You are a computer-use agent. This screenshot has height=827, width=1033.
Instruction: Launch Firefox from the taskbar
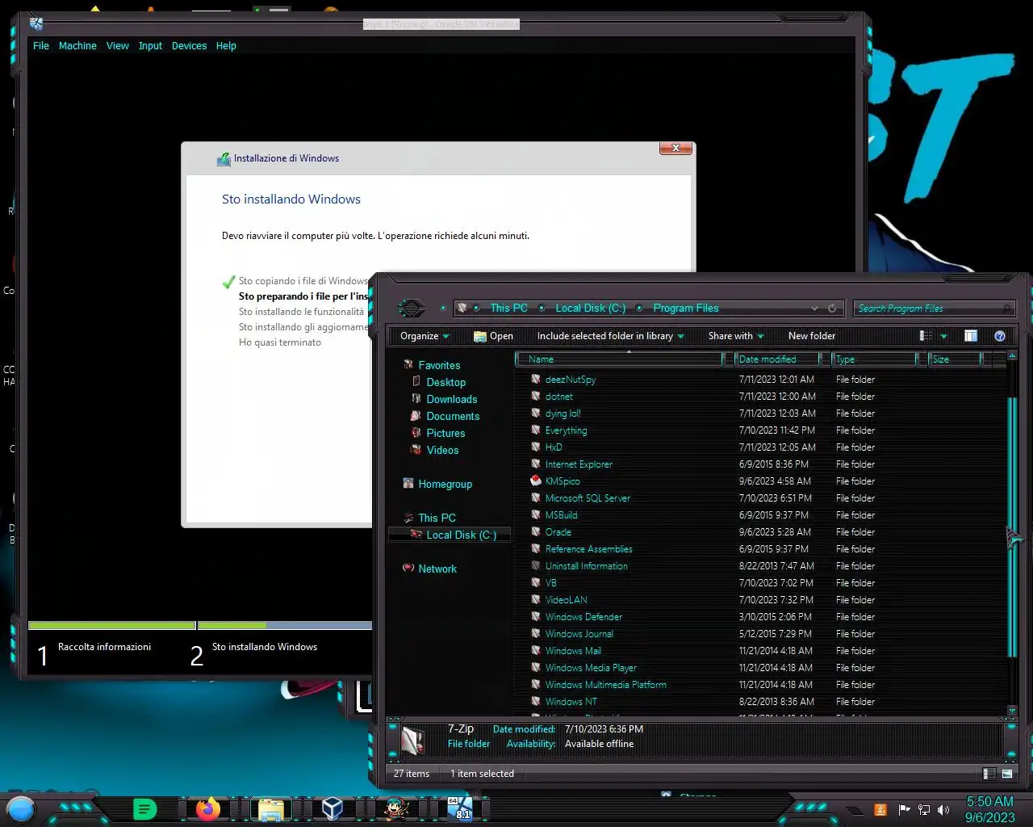pyautogui.click(x=208, y=808)
